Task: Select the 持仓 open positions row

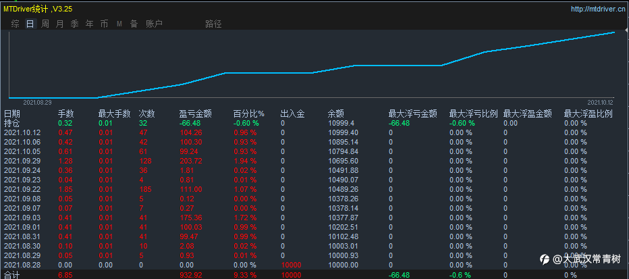Action: click(314, 123)
